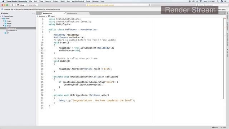Select the Unity Editor run target
Image resolution: width=229 pixels, height=129 pixels.
pyautogui.click(x=32, y=5)
